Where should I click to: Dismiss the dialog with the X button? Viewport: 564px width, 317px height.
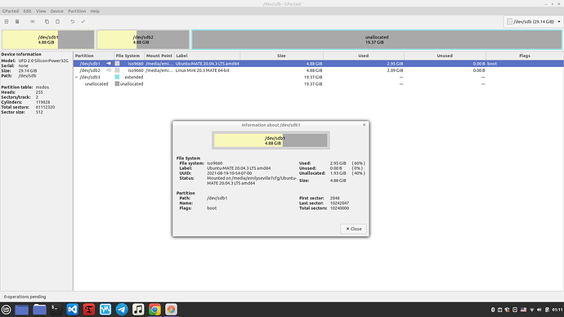click(364, 125)
